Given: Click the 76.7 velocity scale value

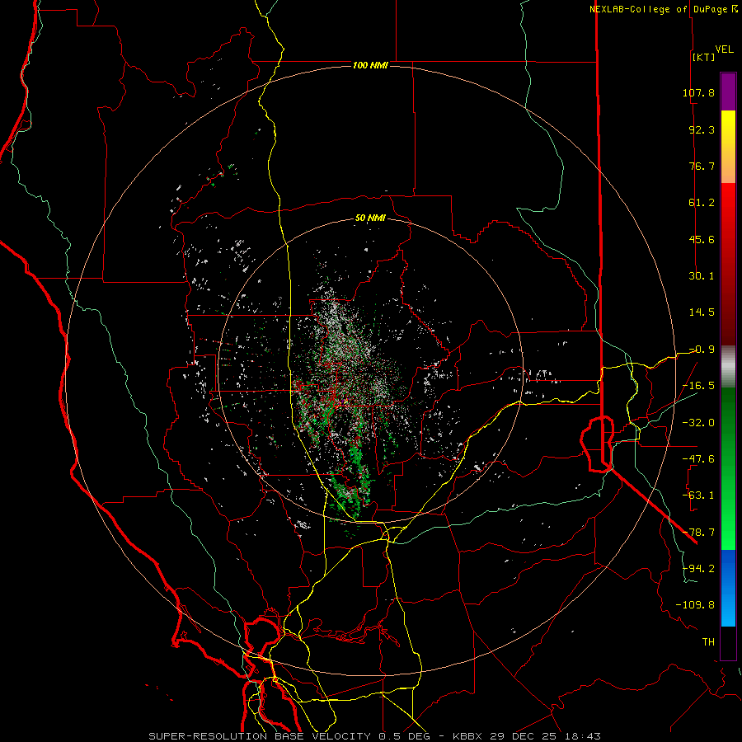Looking at the screenshot, I should [702, 166].
